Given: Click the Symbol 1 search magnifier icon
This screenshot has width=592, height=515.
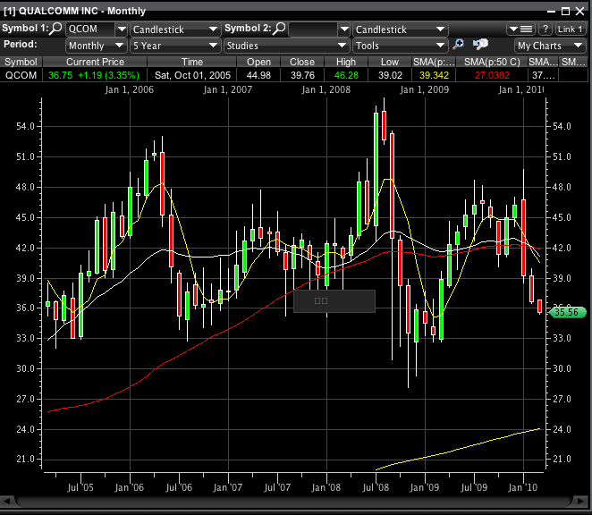Looking at the screenshot, I should coord(56,30).
